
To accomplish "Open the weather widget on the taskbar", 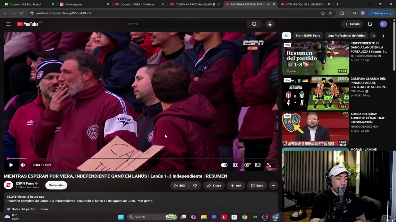I will click(11, 217).
